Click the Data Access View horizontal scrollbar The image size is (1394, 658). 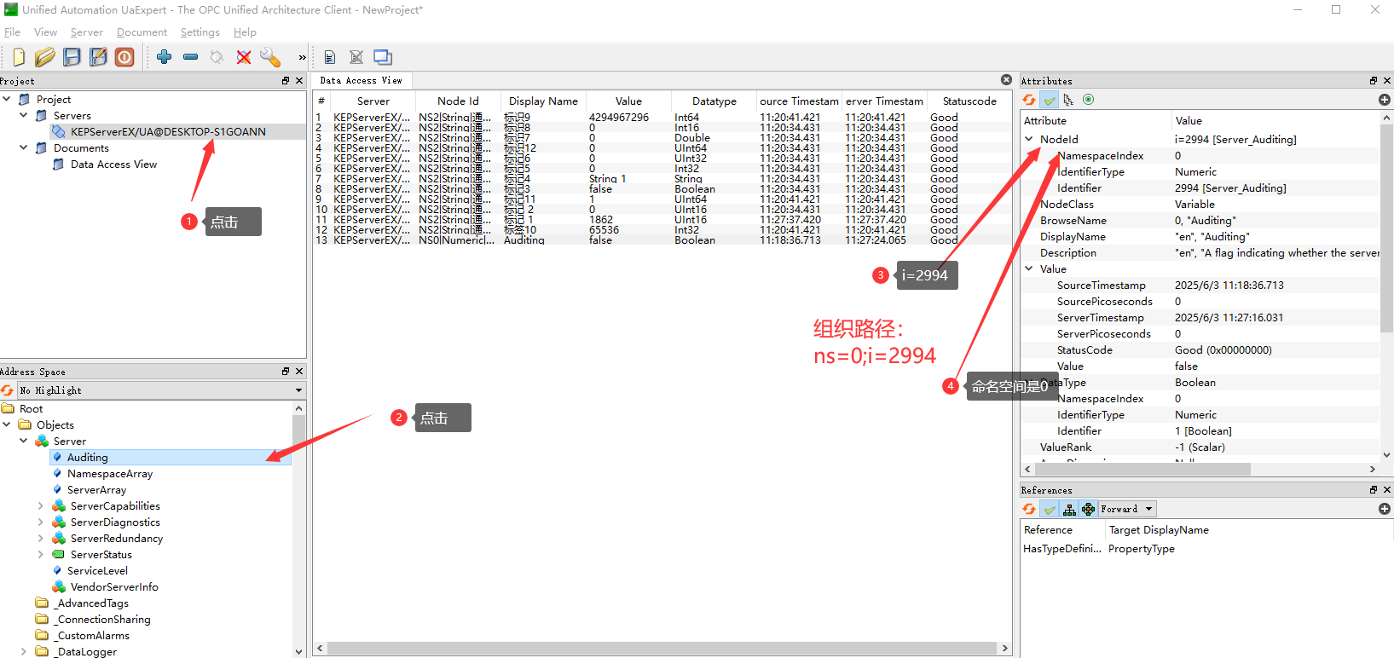click(662, 649)
